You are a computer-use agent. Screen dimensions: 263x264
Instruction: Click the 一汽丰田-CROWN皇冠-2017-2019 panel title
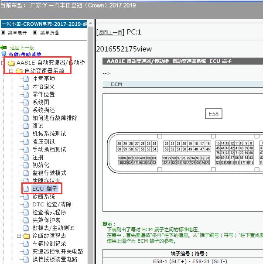click(44, 24)
